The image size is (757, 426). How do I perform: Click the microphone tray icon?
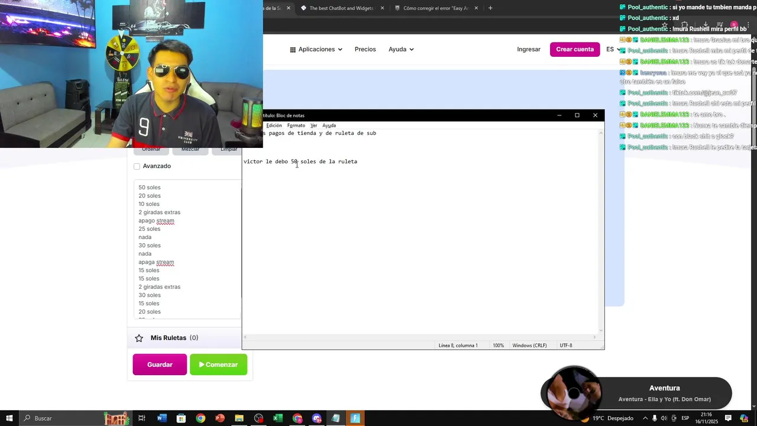pos(655,418)
